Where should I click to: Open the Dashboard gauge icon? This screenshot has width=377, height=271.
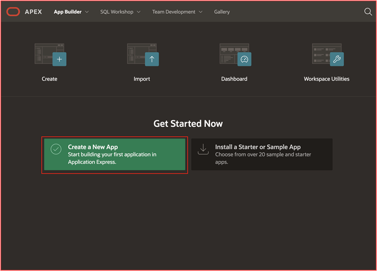pos(235,55)
